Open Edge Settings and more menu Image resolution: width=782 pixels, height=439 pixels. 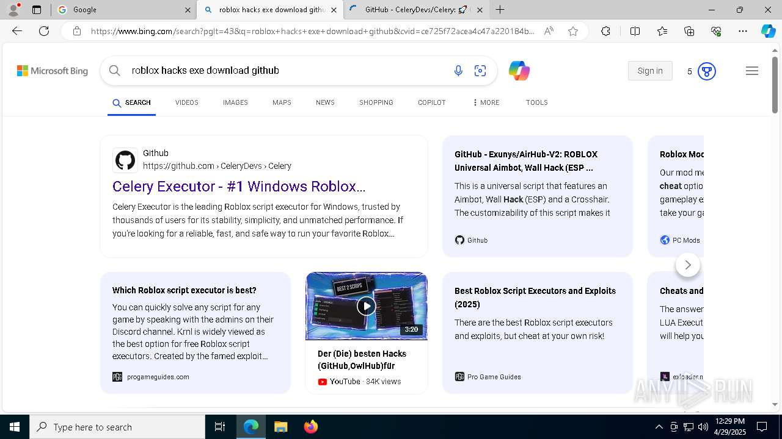(743, 31)
